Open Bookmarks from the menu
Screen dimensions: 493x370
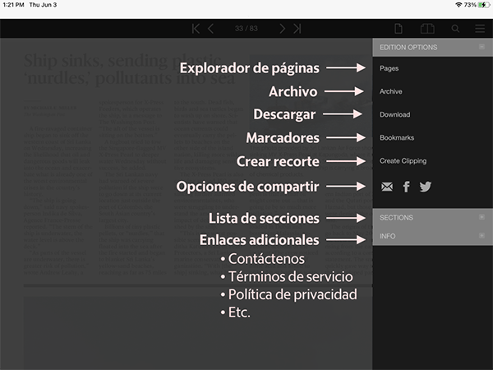(397, 138)
